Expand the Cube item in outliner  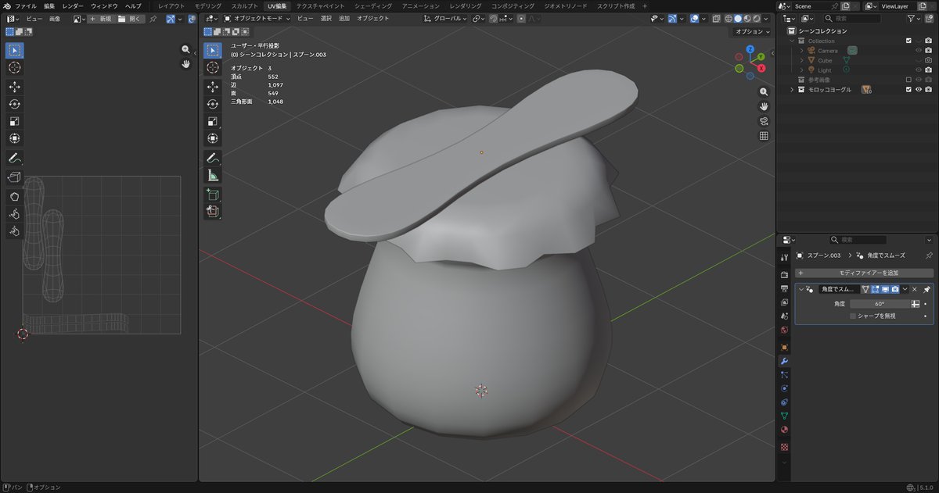801,60
